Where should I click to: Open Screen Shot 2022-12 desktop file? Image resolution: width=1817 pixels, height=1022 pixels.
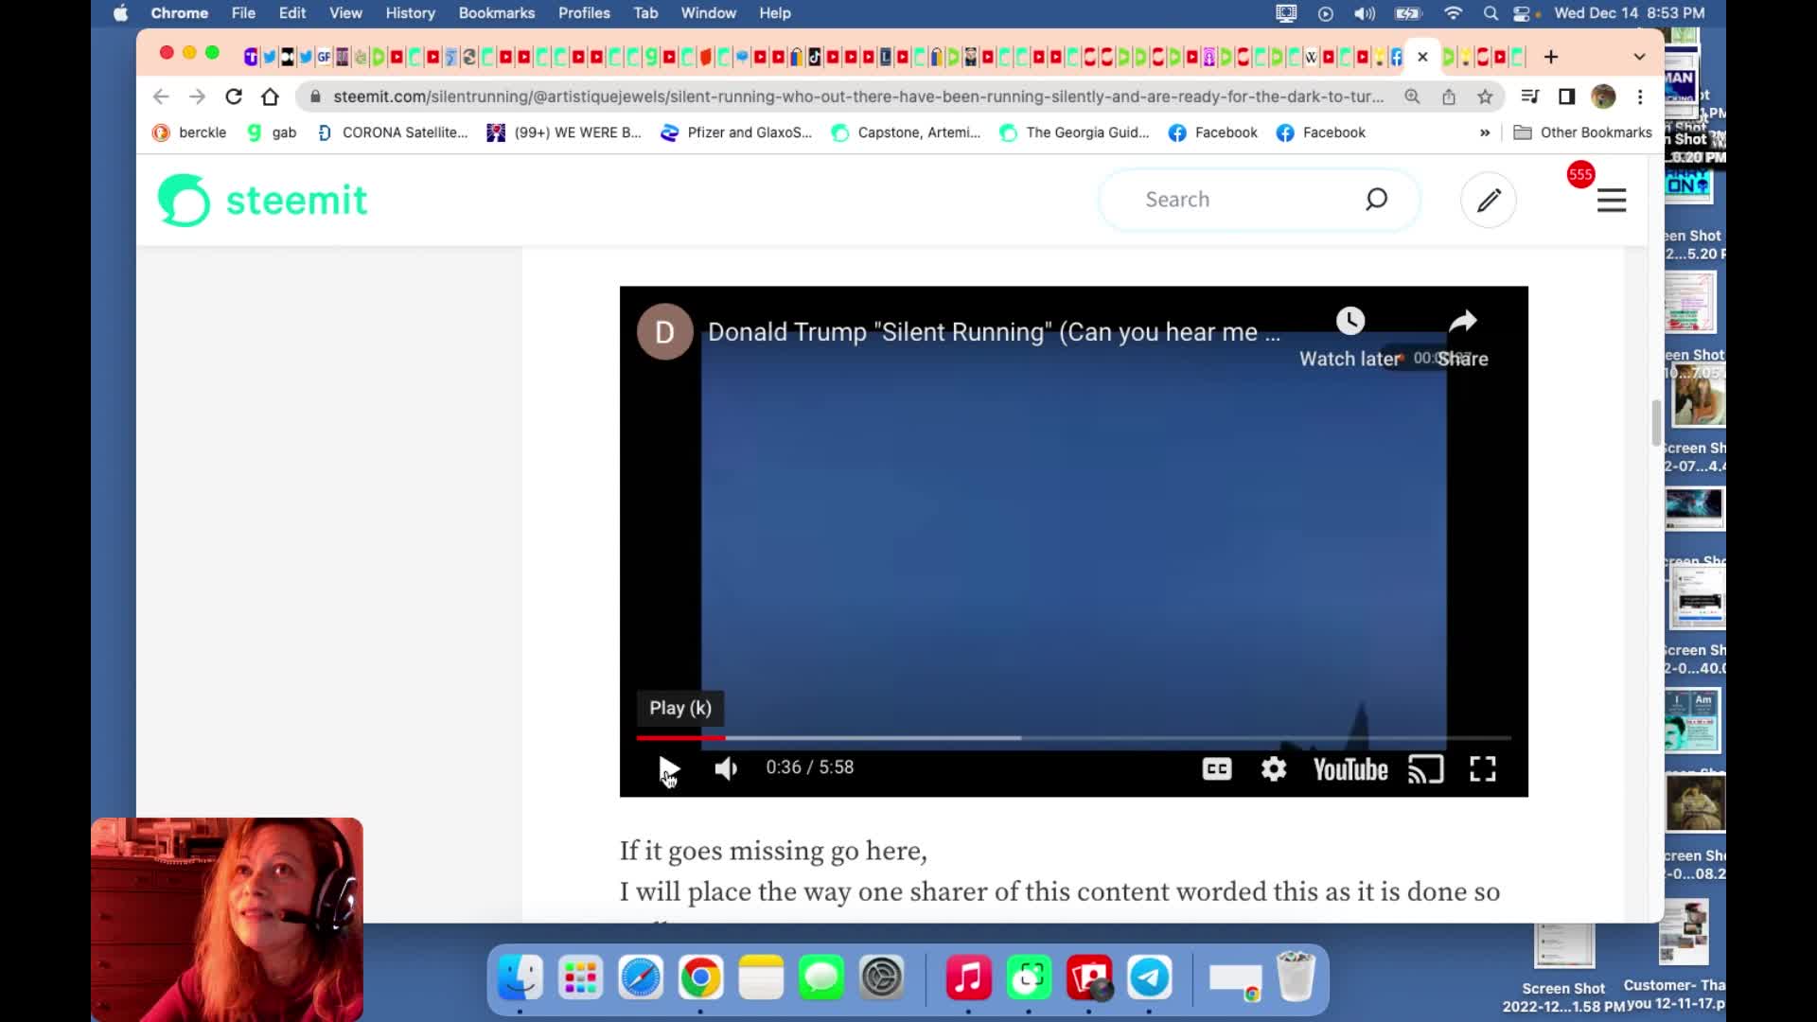(1563, 970)
